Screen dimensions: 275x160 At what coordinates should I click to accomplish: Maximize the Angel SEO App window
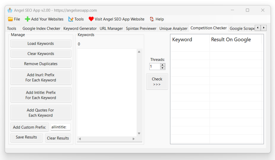click(247, 10)
